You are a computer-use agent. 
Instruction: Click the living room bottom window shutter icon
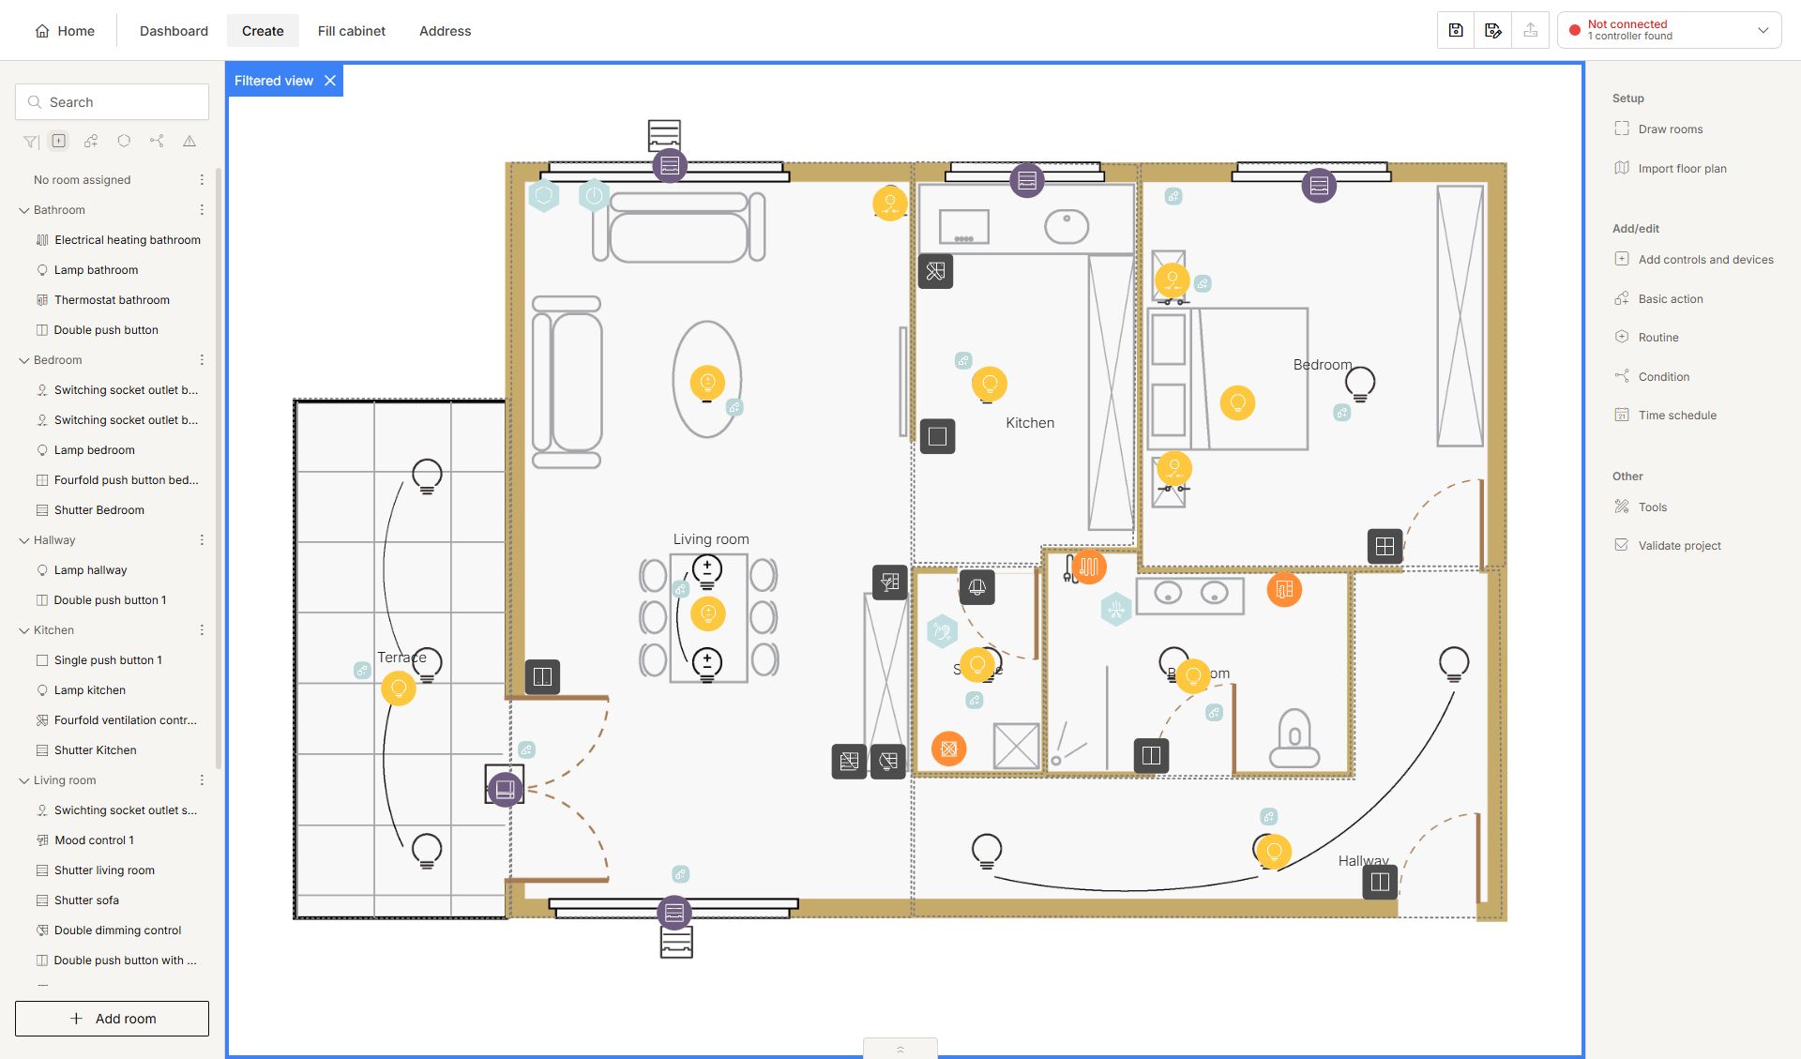[673, 912]
